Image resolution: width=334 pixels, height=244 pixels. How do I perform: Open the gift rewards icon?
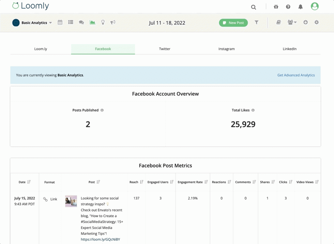(x=276, y=7)
